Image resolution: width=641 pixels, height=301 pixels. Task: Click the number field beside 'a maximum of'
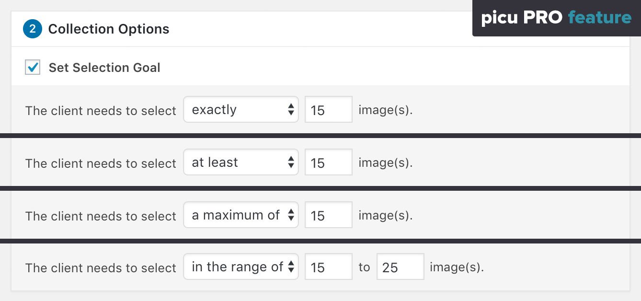click(x=328, y=215)
